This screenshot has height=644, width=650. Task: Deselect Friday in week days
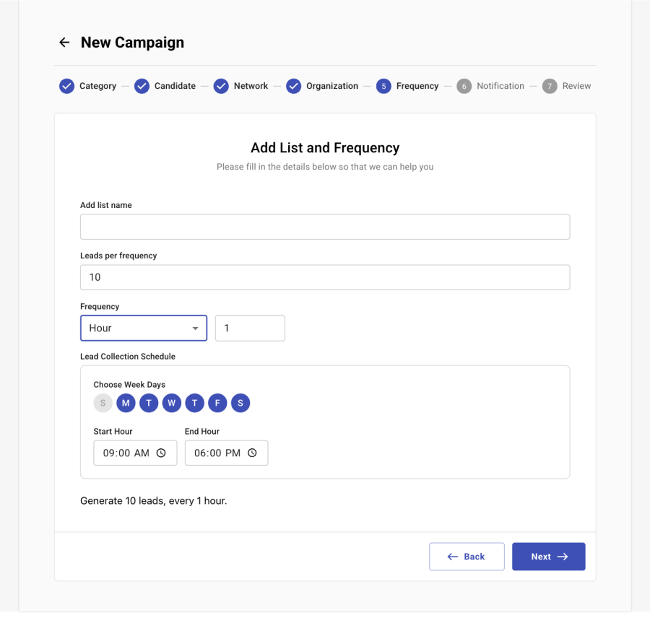coord(217,403)
